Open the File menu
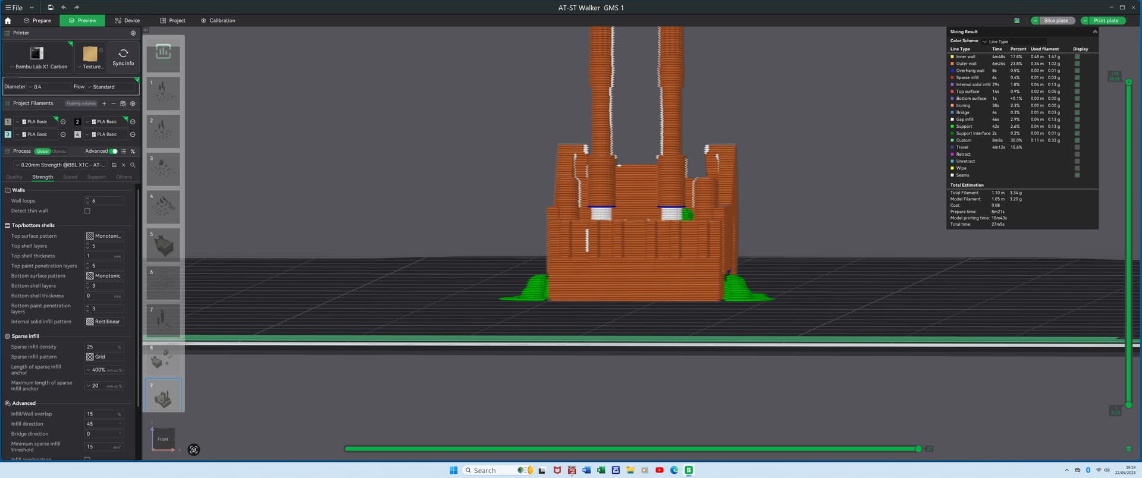Screen dimensions: 1142x478 point(14,8)
